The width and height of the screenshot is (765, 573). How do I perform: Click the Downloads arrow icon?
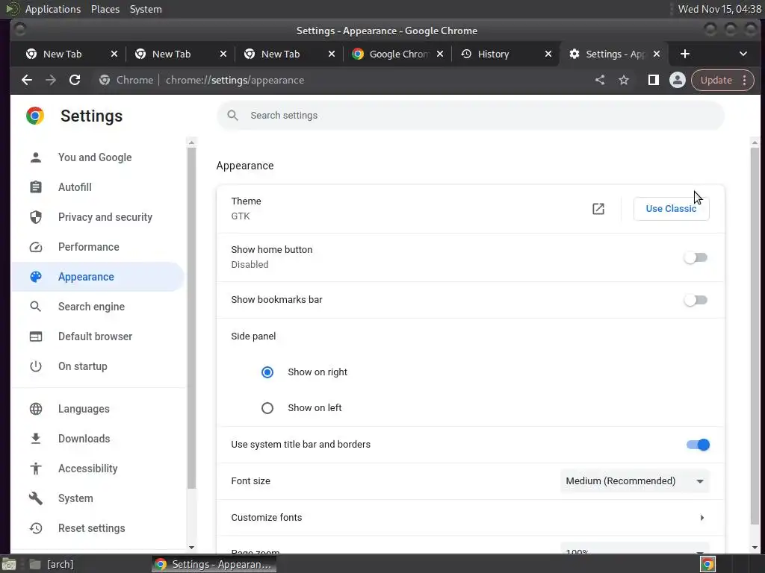(x=36, y=439)
